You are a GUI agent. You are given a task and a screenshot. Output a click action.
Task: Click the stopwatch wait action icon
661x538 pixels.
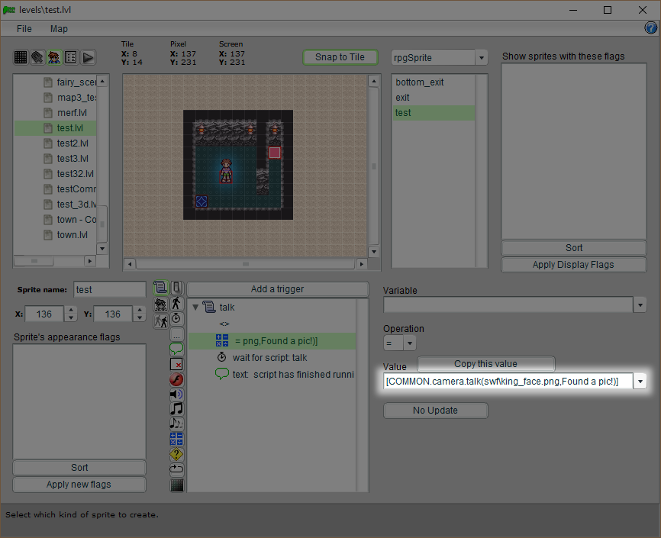click(x=177, y=318)
